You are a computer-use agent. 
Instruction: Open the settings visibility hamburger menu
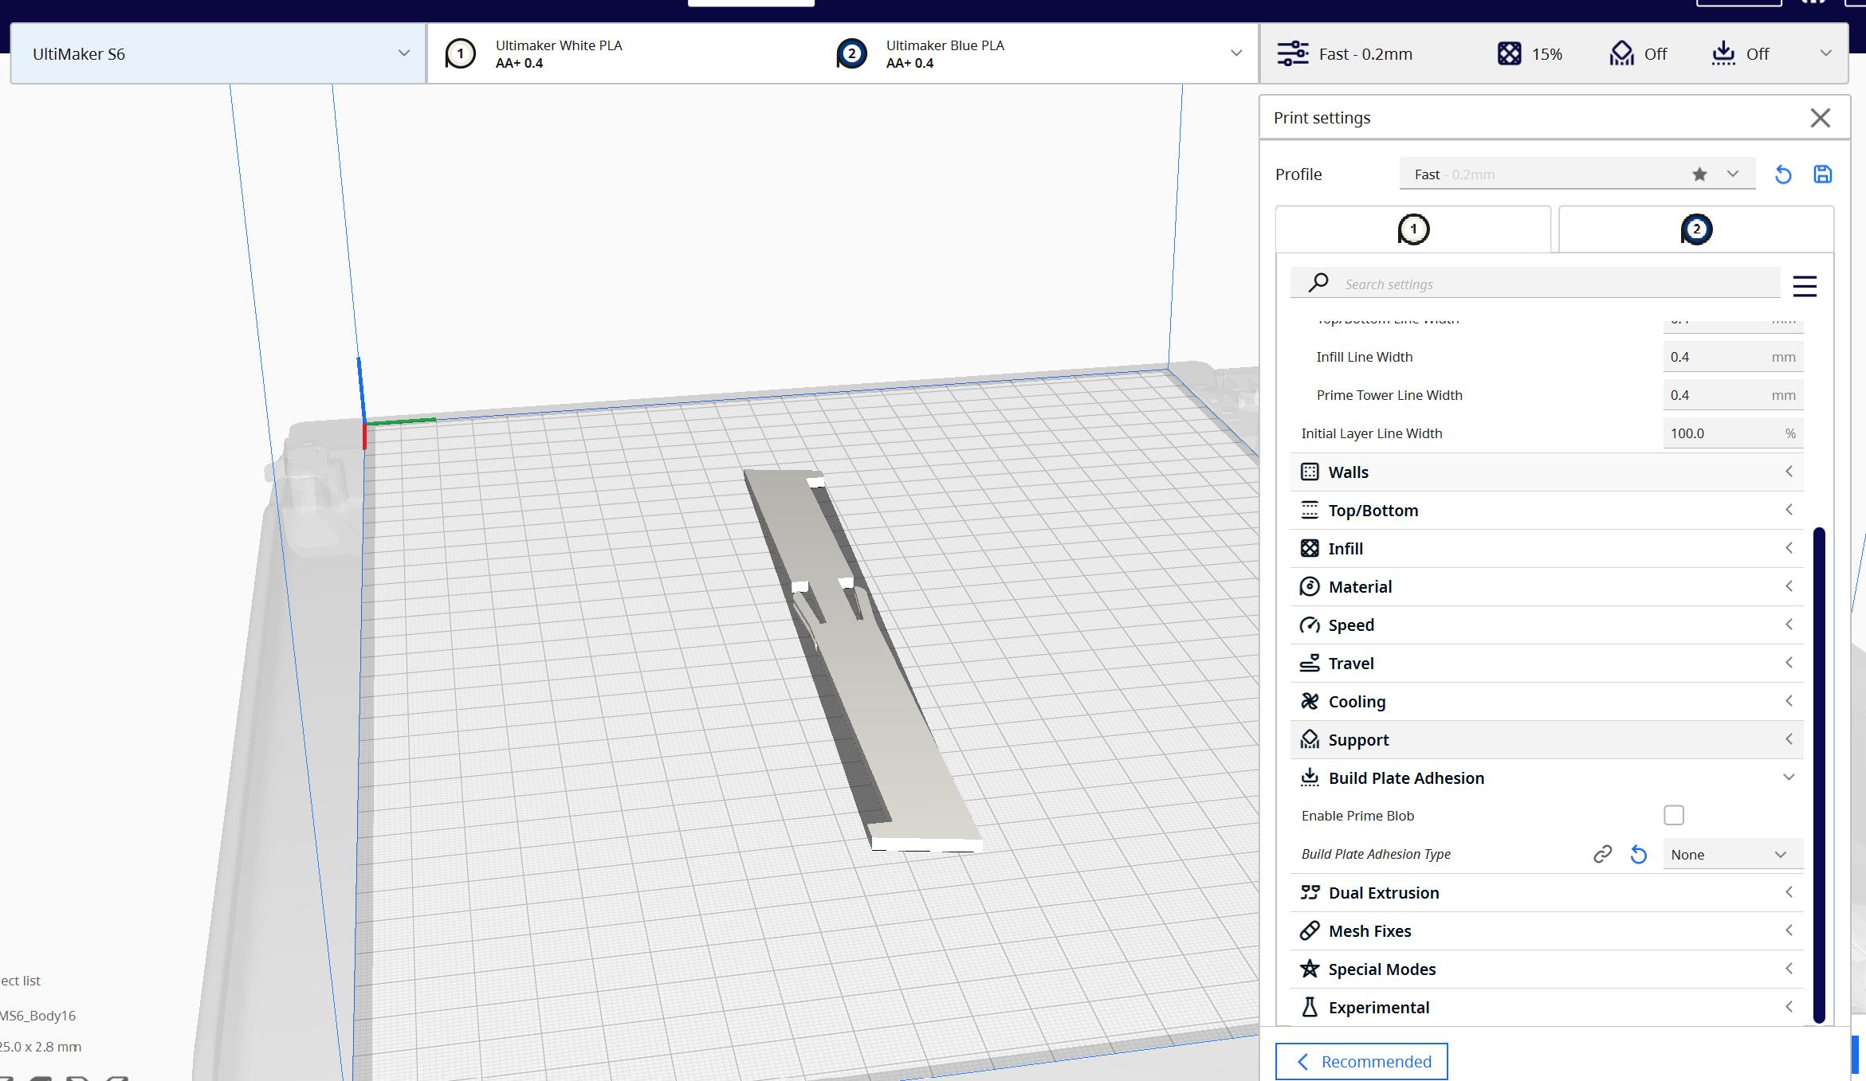click(x=1805, y=285)
